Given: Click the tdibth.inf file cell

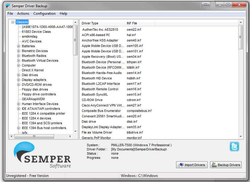Looking at the screenshot, I should [x=133, y=67].
